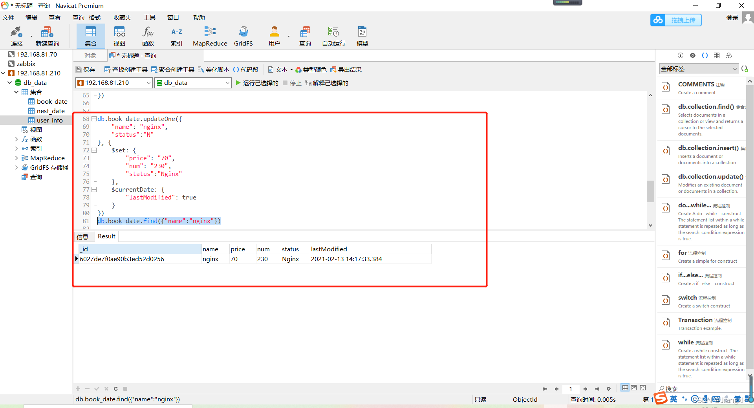
Task: Run selected query with 运行已选择的
Action: [257, 83]
